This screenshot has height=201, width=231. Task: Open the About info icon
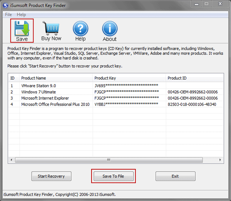(110, 31)
